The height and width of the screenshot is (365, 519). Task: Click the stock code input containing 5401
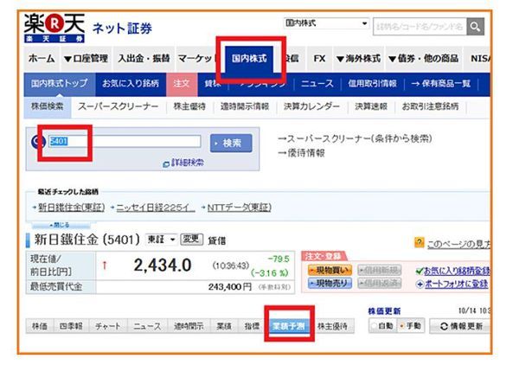[125, 141]
